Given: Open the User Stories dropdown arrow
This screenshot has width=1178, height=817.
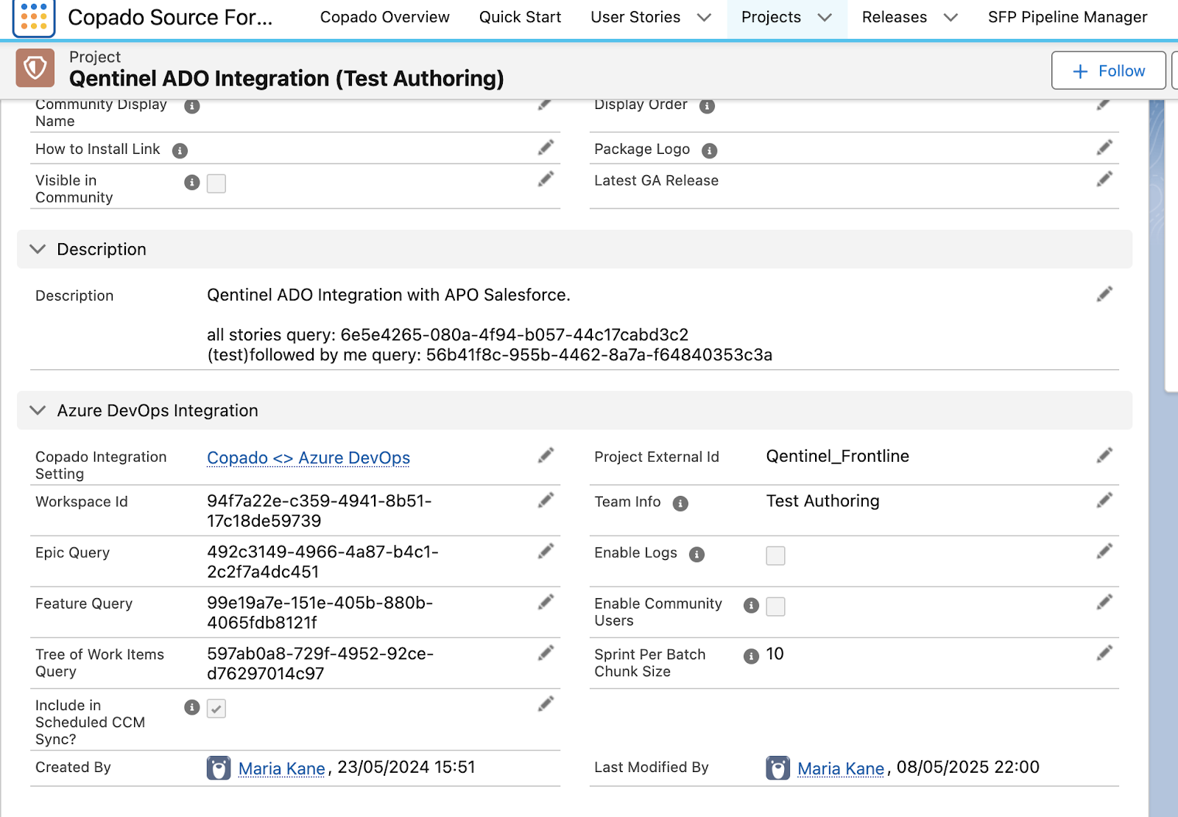Looking at the screenshot, I should (704, 18).
